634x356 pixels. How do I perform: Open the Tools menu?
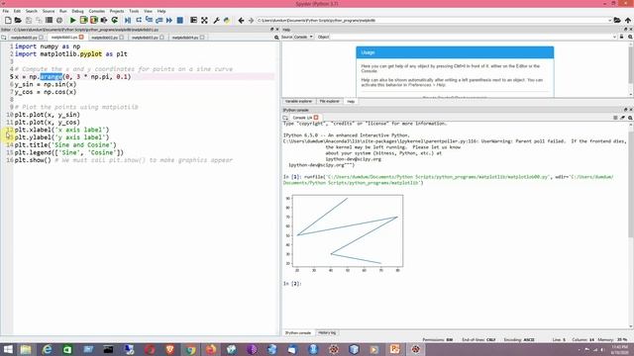point(134,11)
